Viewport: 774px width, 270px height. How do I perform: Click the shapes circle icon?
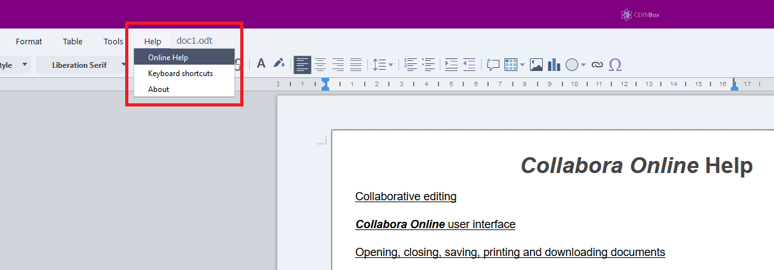pyautogui.click(x=571, y=65)
